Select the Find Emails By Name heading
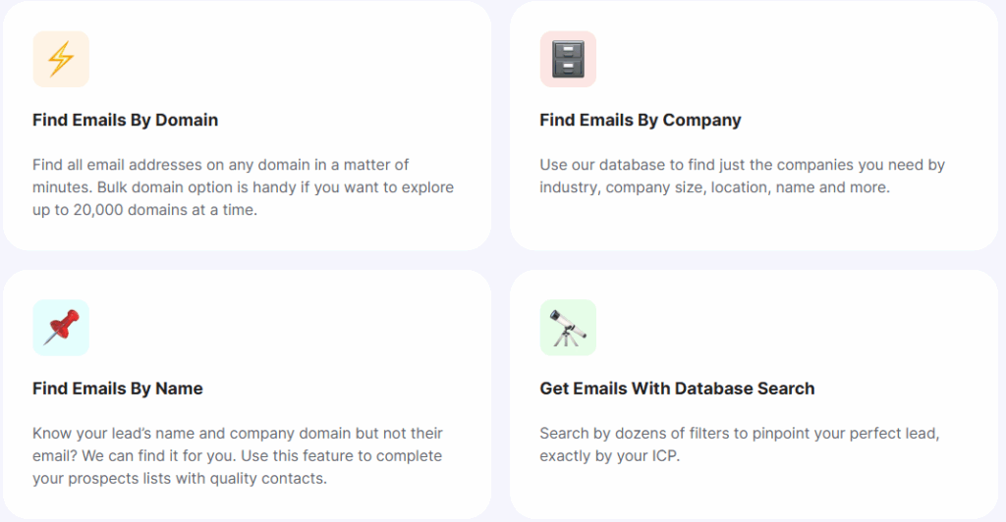 pos(117,389)
